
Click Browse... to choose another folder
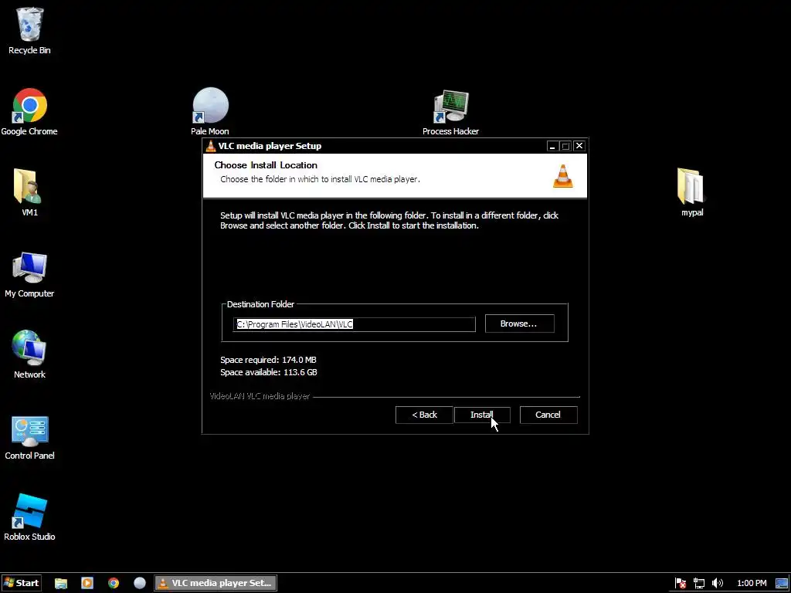coord(520,324)
